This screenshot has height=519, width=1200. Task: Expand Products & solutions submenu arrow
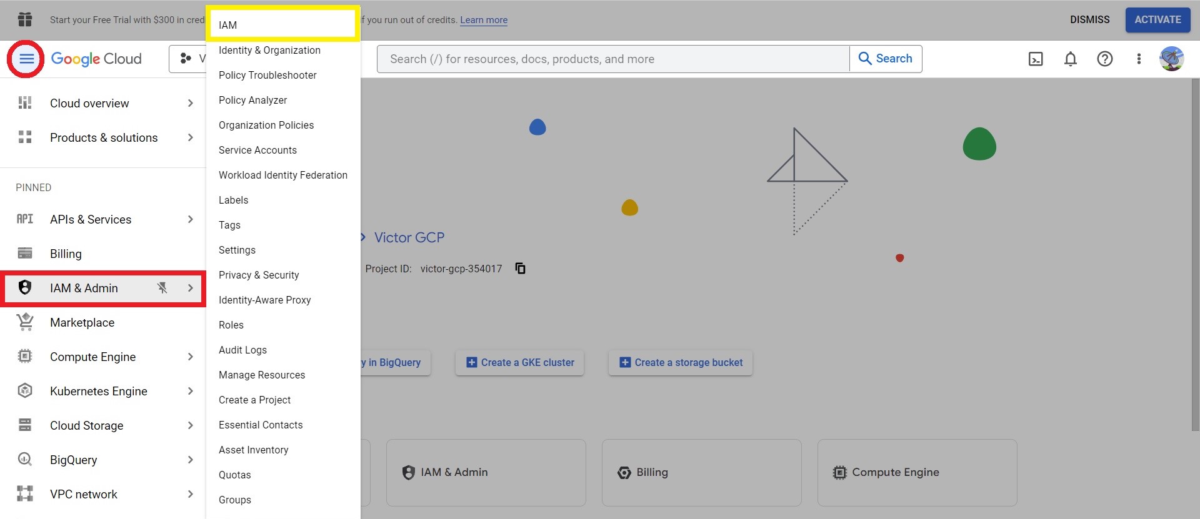point(191,137)
